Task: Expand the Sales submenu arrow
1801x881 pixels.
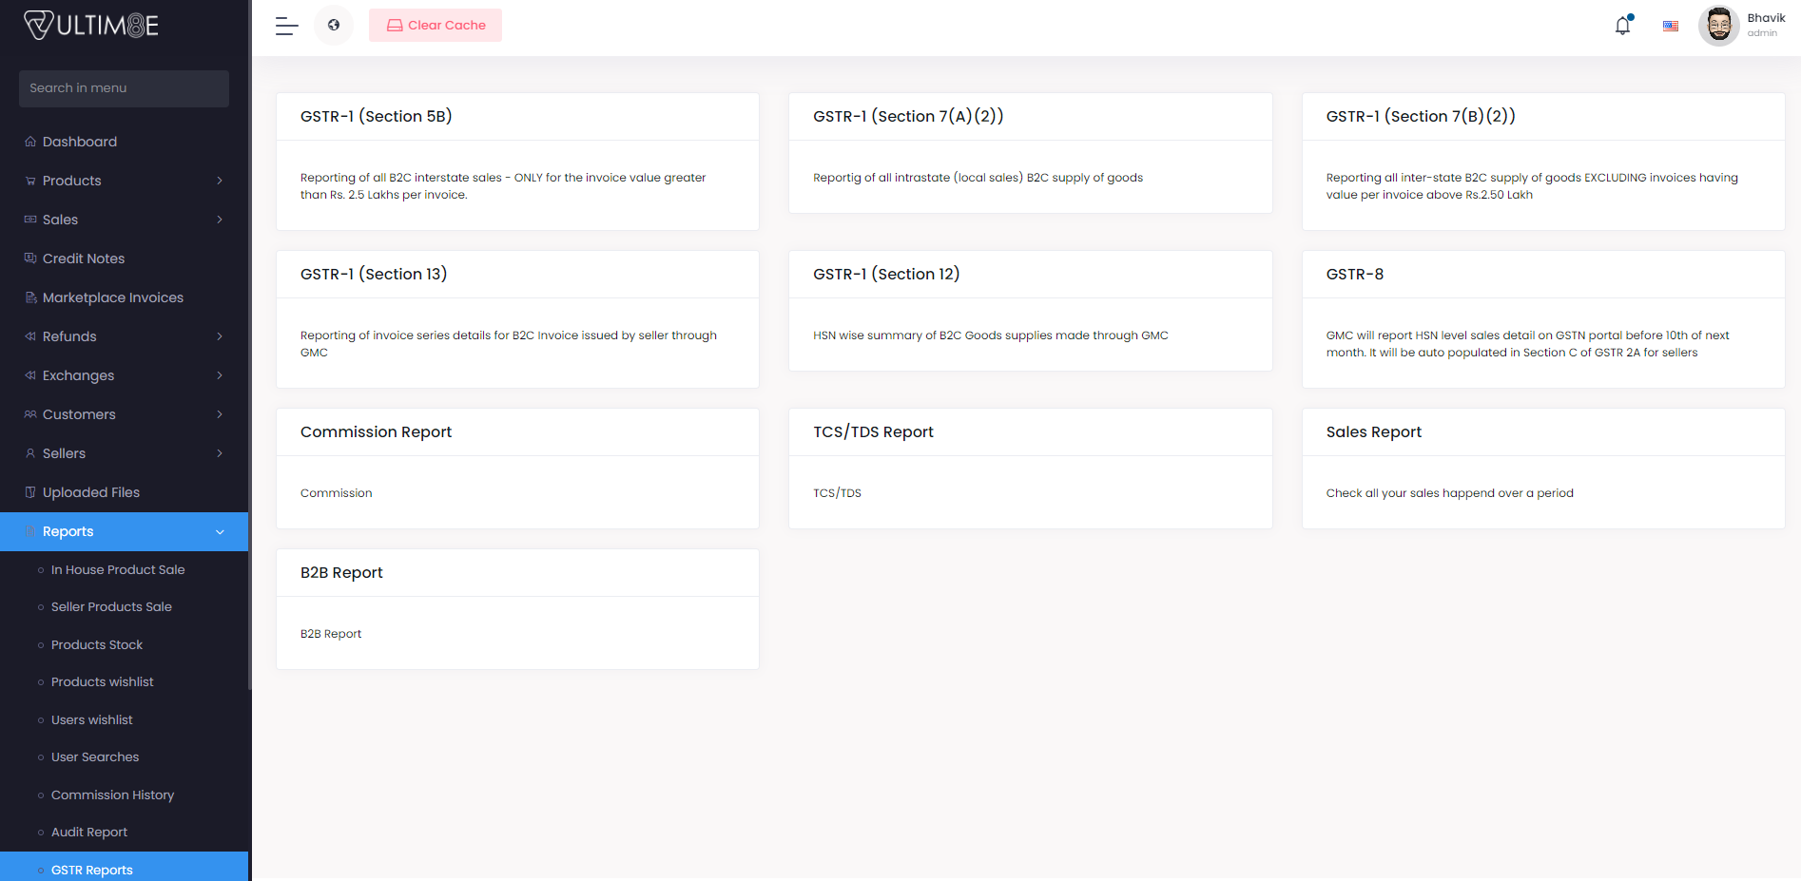Action: pos(220,220)
